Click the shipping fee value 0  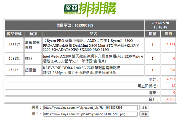tap(174, 92)
